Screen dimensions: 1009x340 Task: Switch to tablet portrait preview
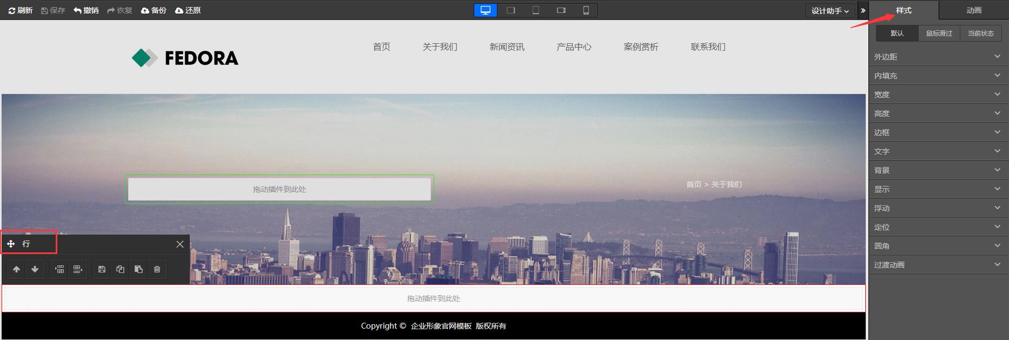coord(536,10)
